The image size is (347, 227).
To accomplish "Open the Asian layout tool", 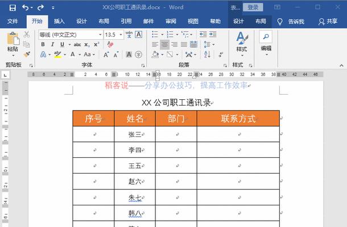I will [x=189, y=54].
